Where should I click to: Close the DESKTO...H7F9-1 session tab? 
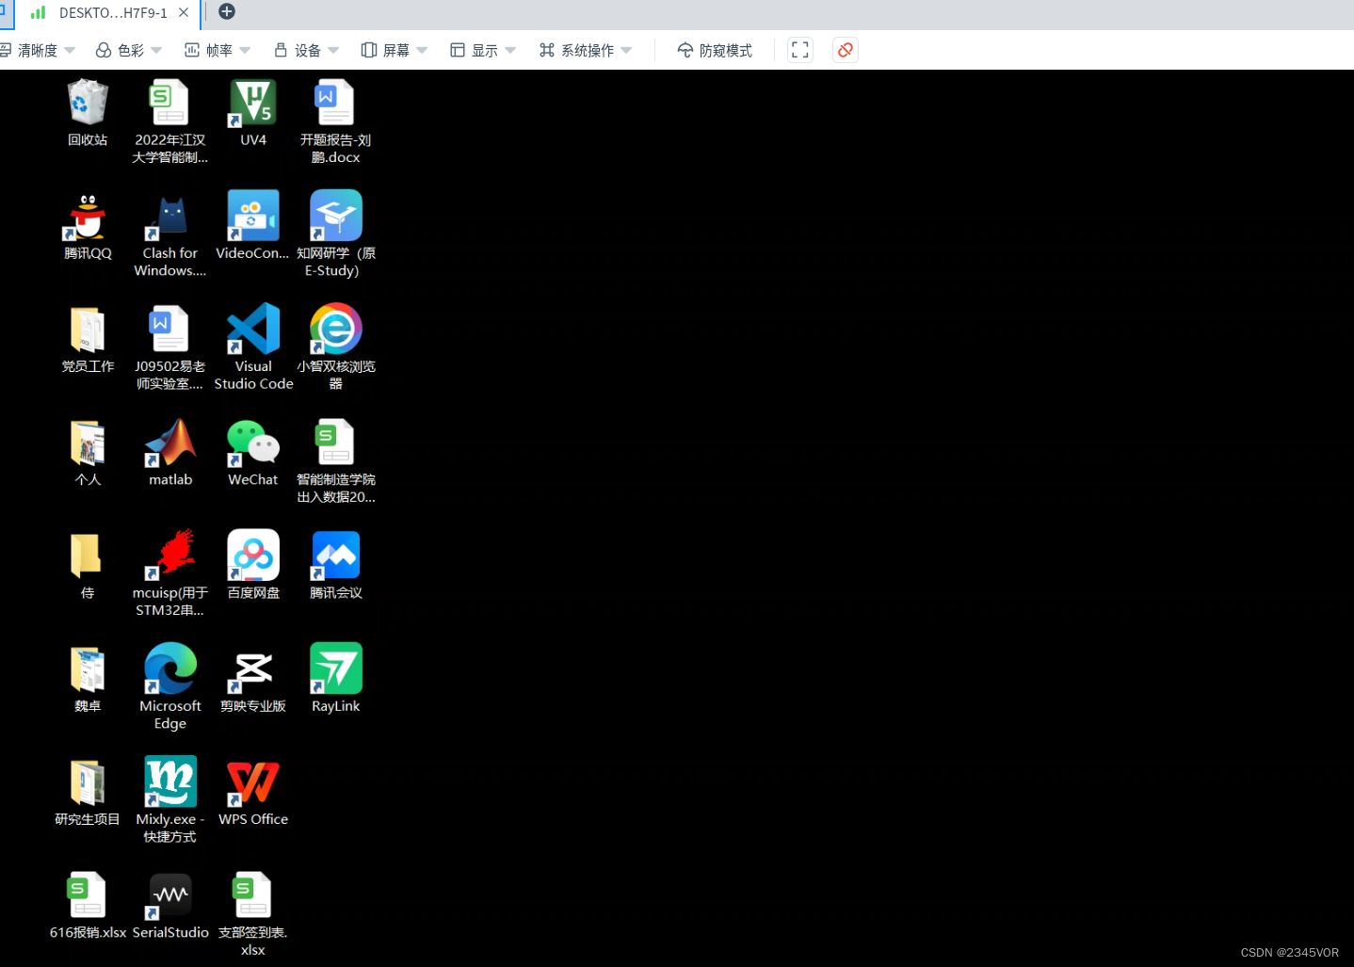point(184,12)
